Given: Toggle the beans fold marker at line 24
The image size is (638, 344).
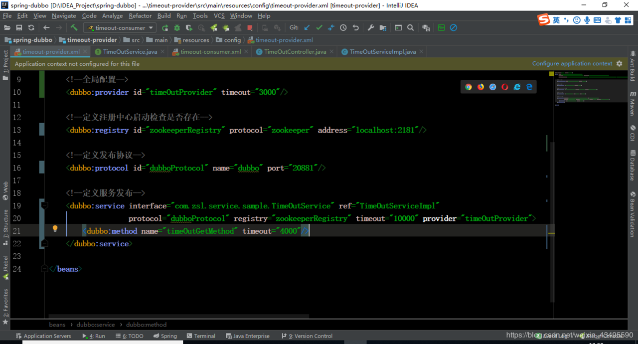Looking at the screenshot, I should coord(44,268).
